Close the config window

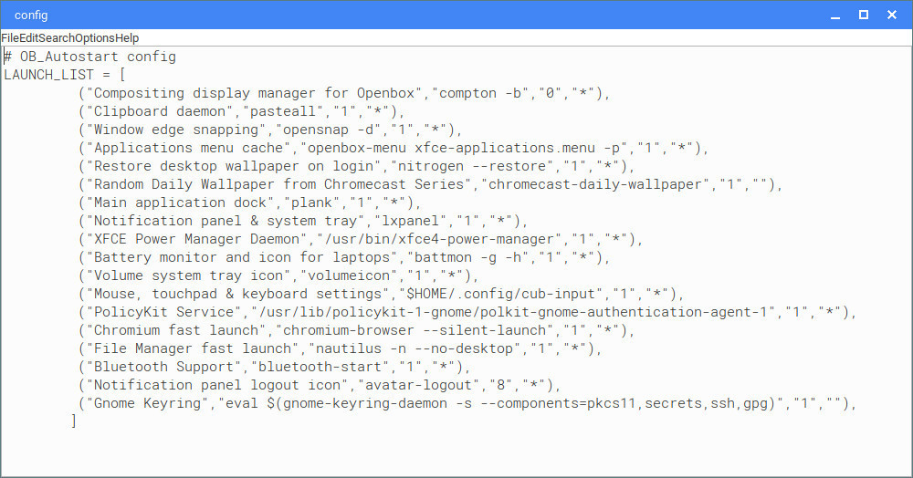(x=891, y=16)
